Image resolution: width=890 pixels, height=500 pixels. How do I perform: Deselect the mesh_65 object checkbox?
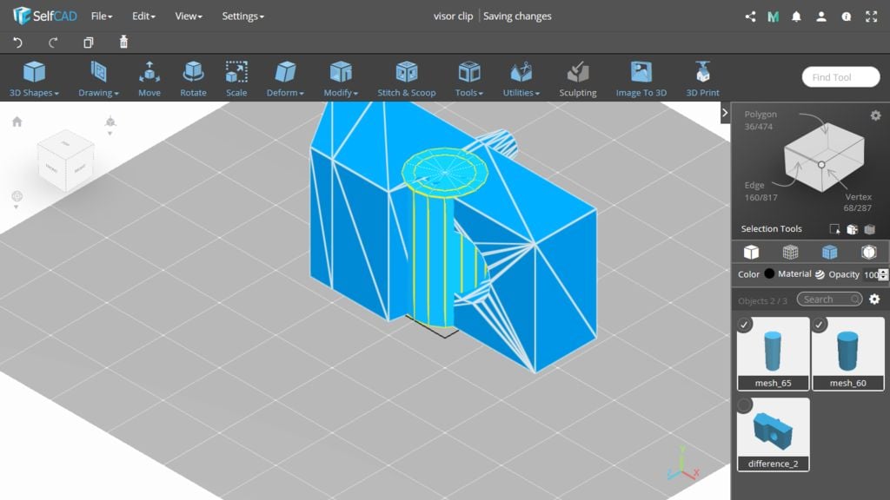click(x=745, y=325)
